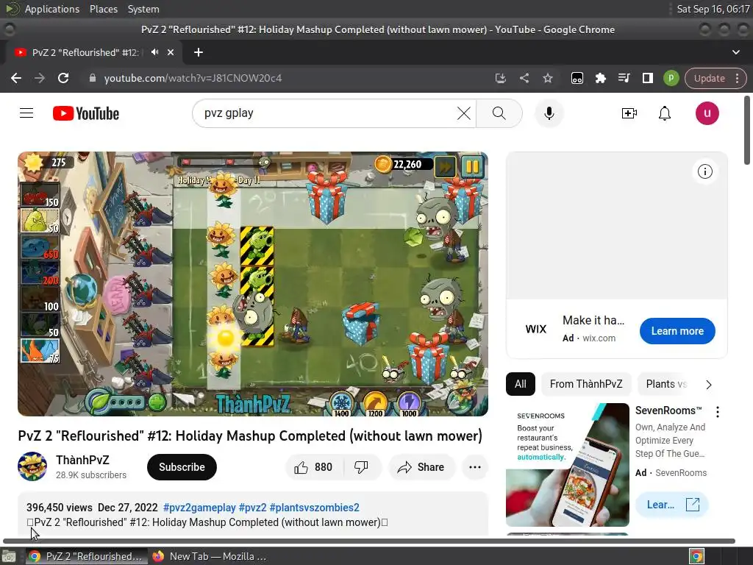
Task: Select the From ThànhPvZ chip
Action: coord(586,384)
